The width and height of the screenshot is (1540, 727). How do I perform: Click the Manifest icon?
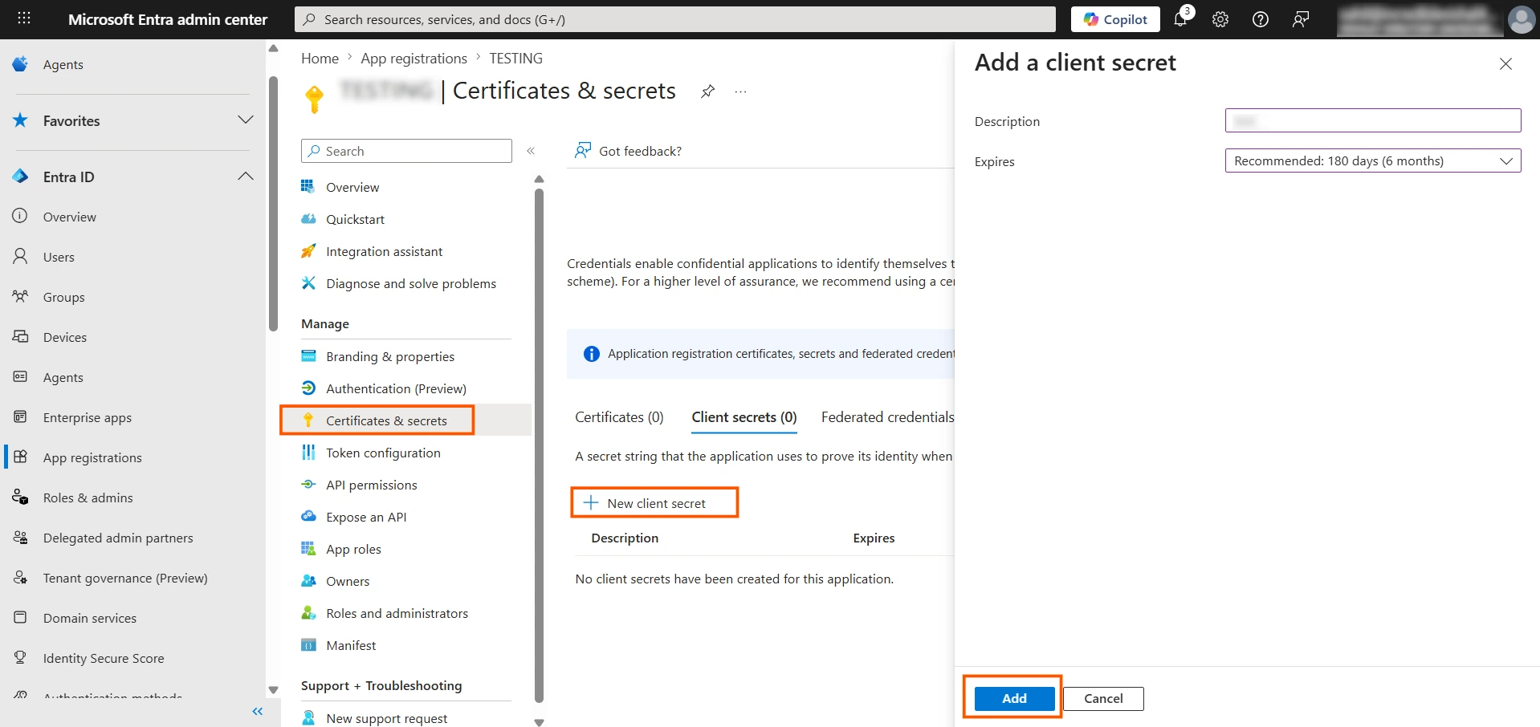(308, 644)
